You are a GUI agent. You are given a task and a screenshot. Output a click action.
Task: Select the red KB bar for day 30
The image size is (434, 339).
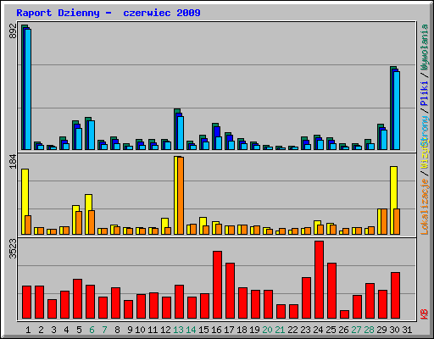396,296
